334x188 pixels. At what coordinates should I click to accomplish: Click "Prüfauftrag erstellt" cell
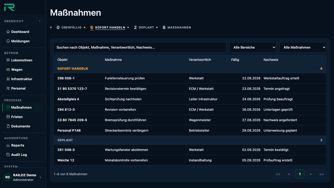coord(278,160)
